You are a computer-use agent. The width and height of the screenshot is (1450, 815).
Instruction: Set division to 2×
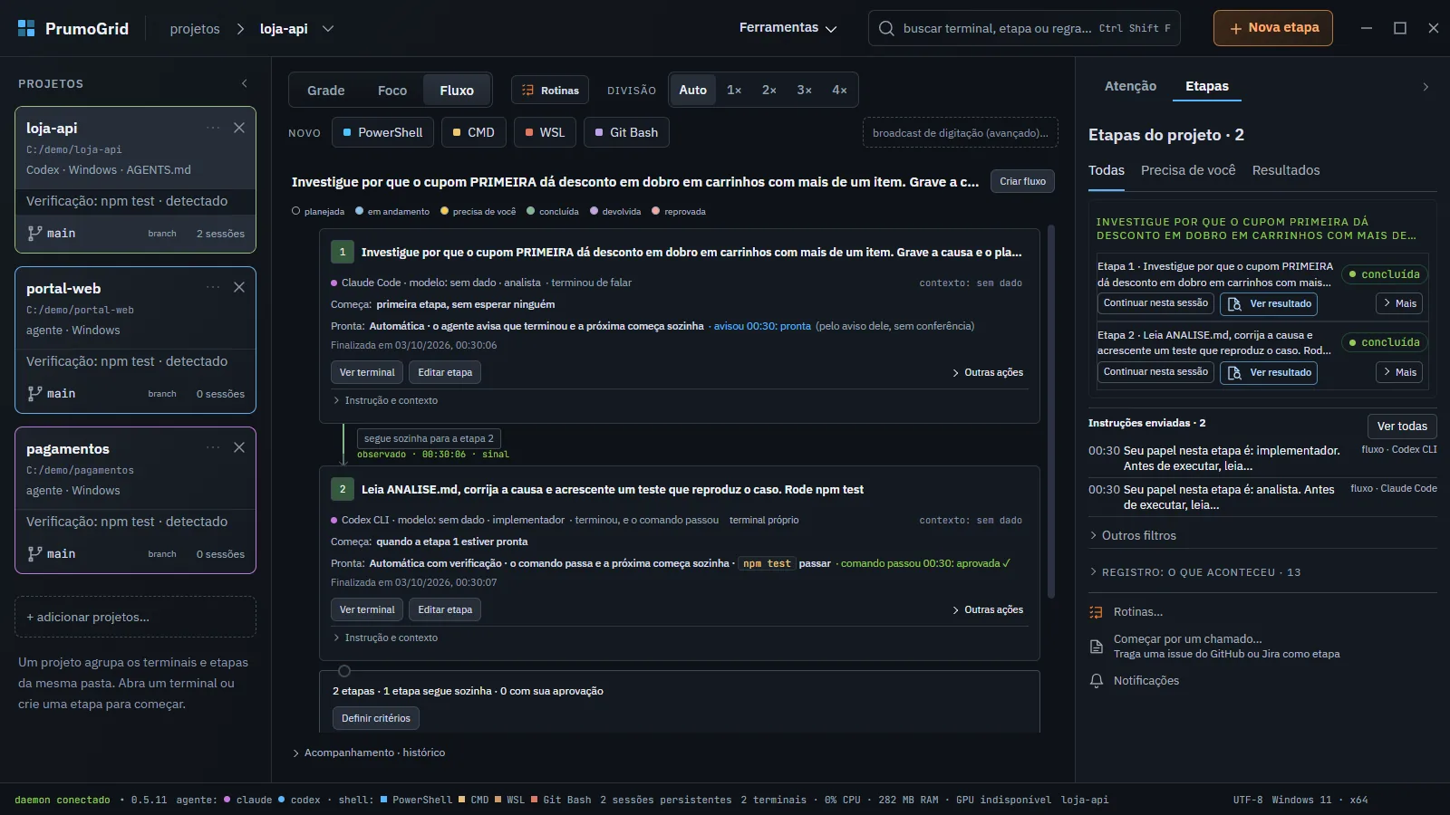pos(769,90)
